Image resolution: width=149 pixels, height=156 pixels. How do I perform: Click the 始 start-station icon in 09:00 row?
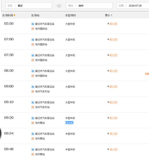33,87
